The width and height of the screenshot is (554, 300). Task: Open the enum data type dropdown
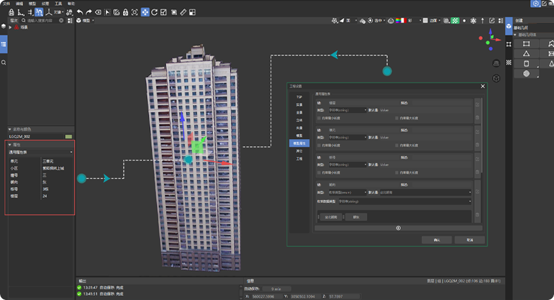click(404, 201)
